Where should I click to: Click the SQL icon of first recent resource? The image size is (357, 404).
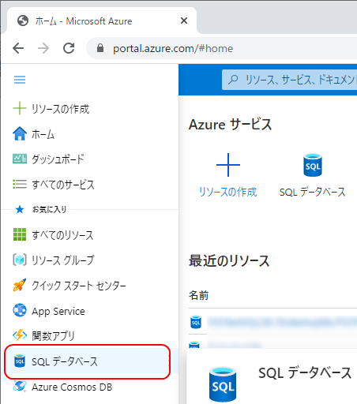coord(196,322)
